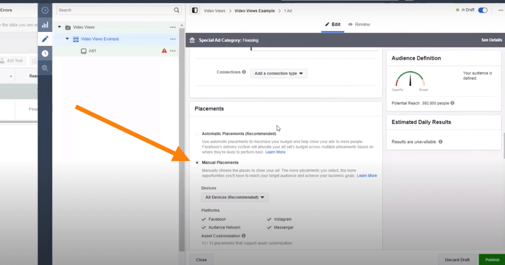The height and width of the screenshot is (265, 505).
Task: Click the campaign Search input field
Action: tap(115, 10)
